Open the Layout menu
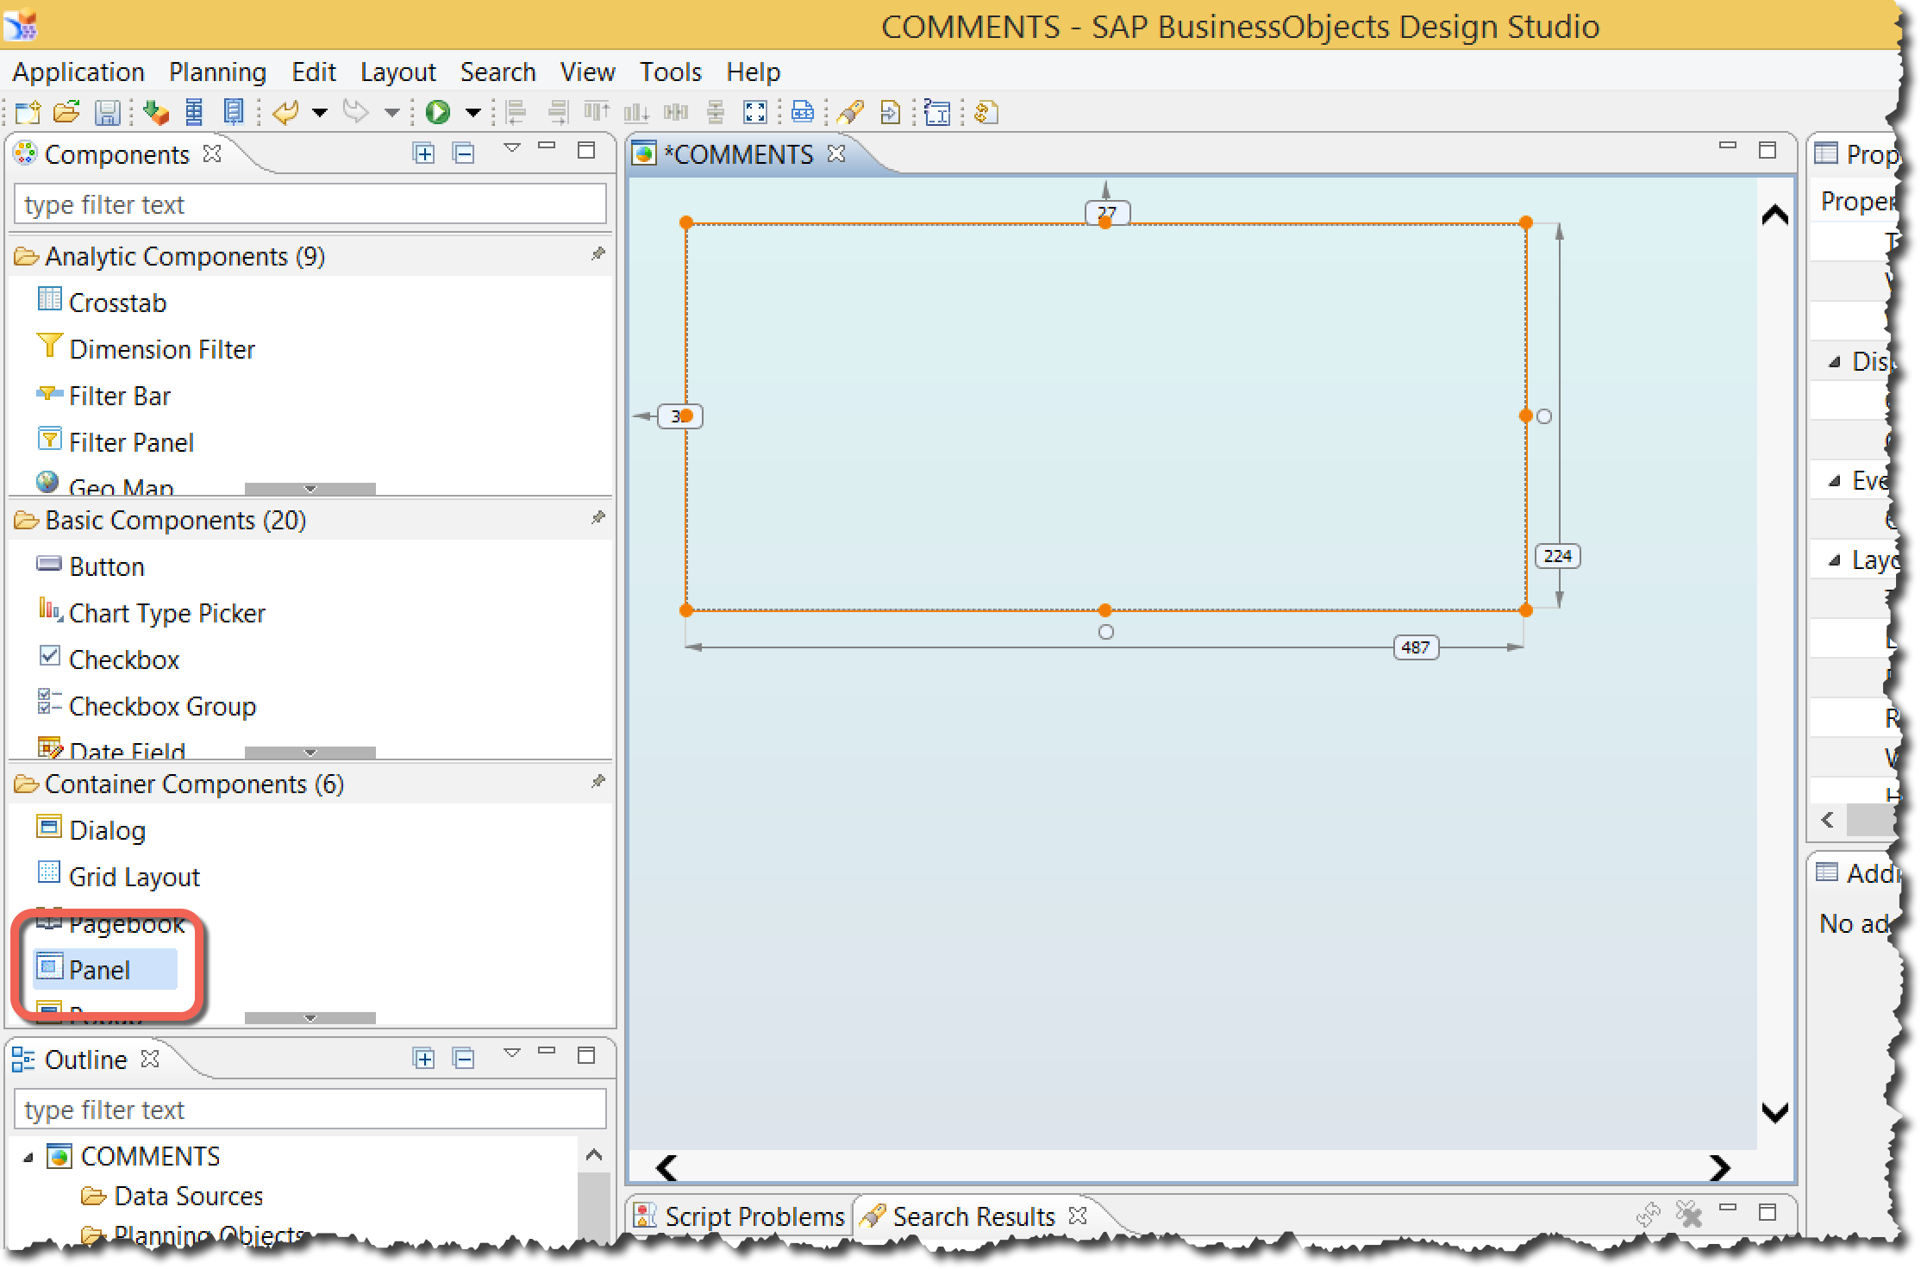 (397, 72)
